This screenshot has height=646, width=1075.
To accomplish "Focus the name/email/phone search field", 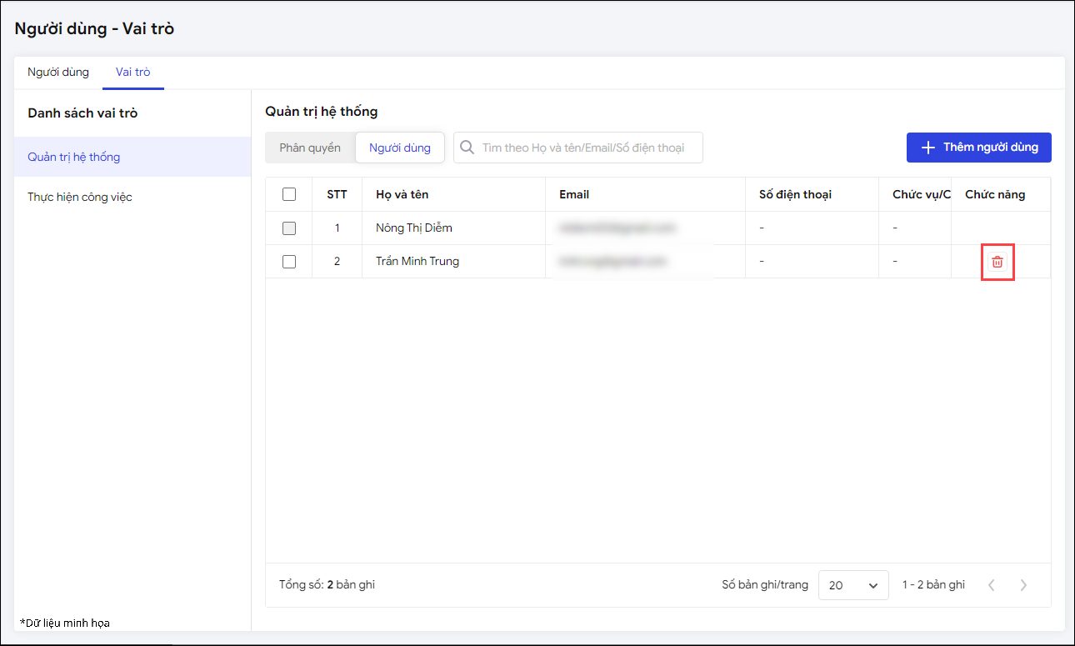I will pos(583,148).
